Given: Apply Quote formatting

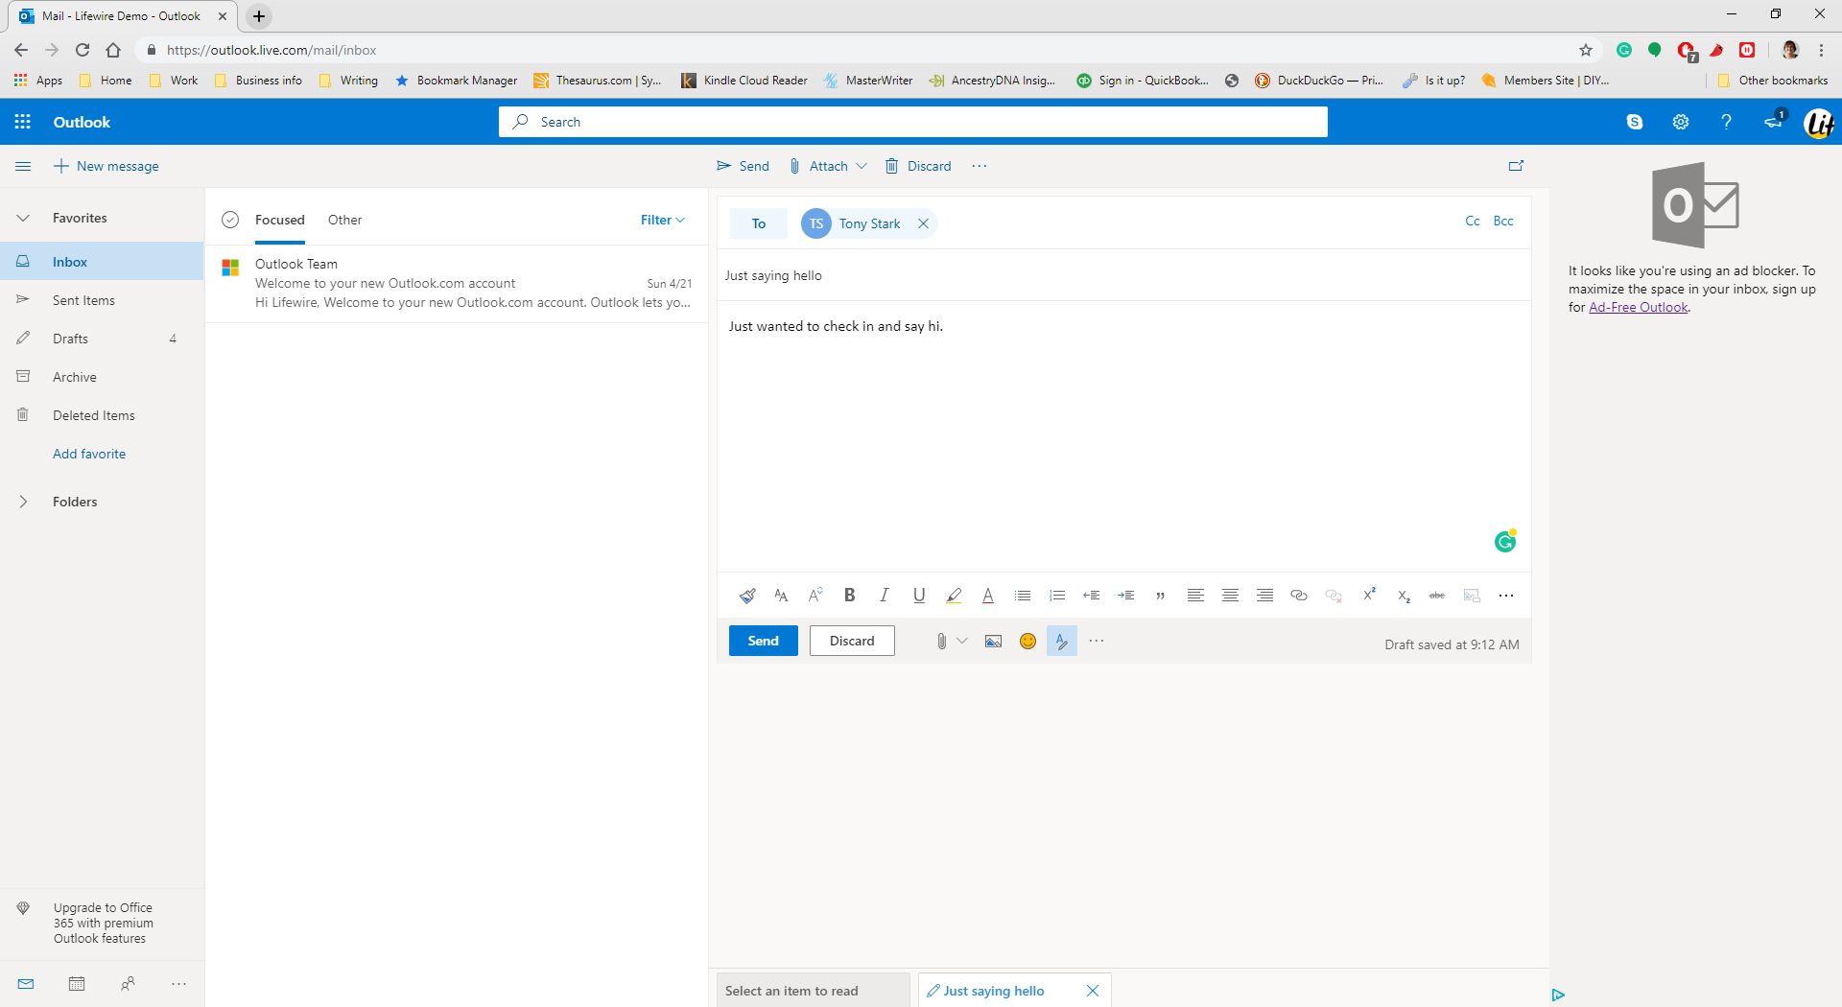Looking at the screenshot, I should (x=1160, y=596).
